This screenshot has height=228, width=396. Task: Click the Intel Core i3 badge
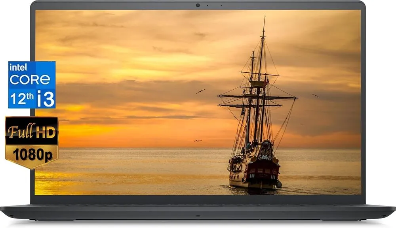point(32,85)
